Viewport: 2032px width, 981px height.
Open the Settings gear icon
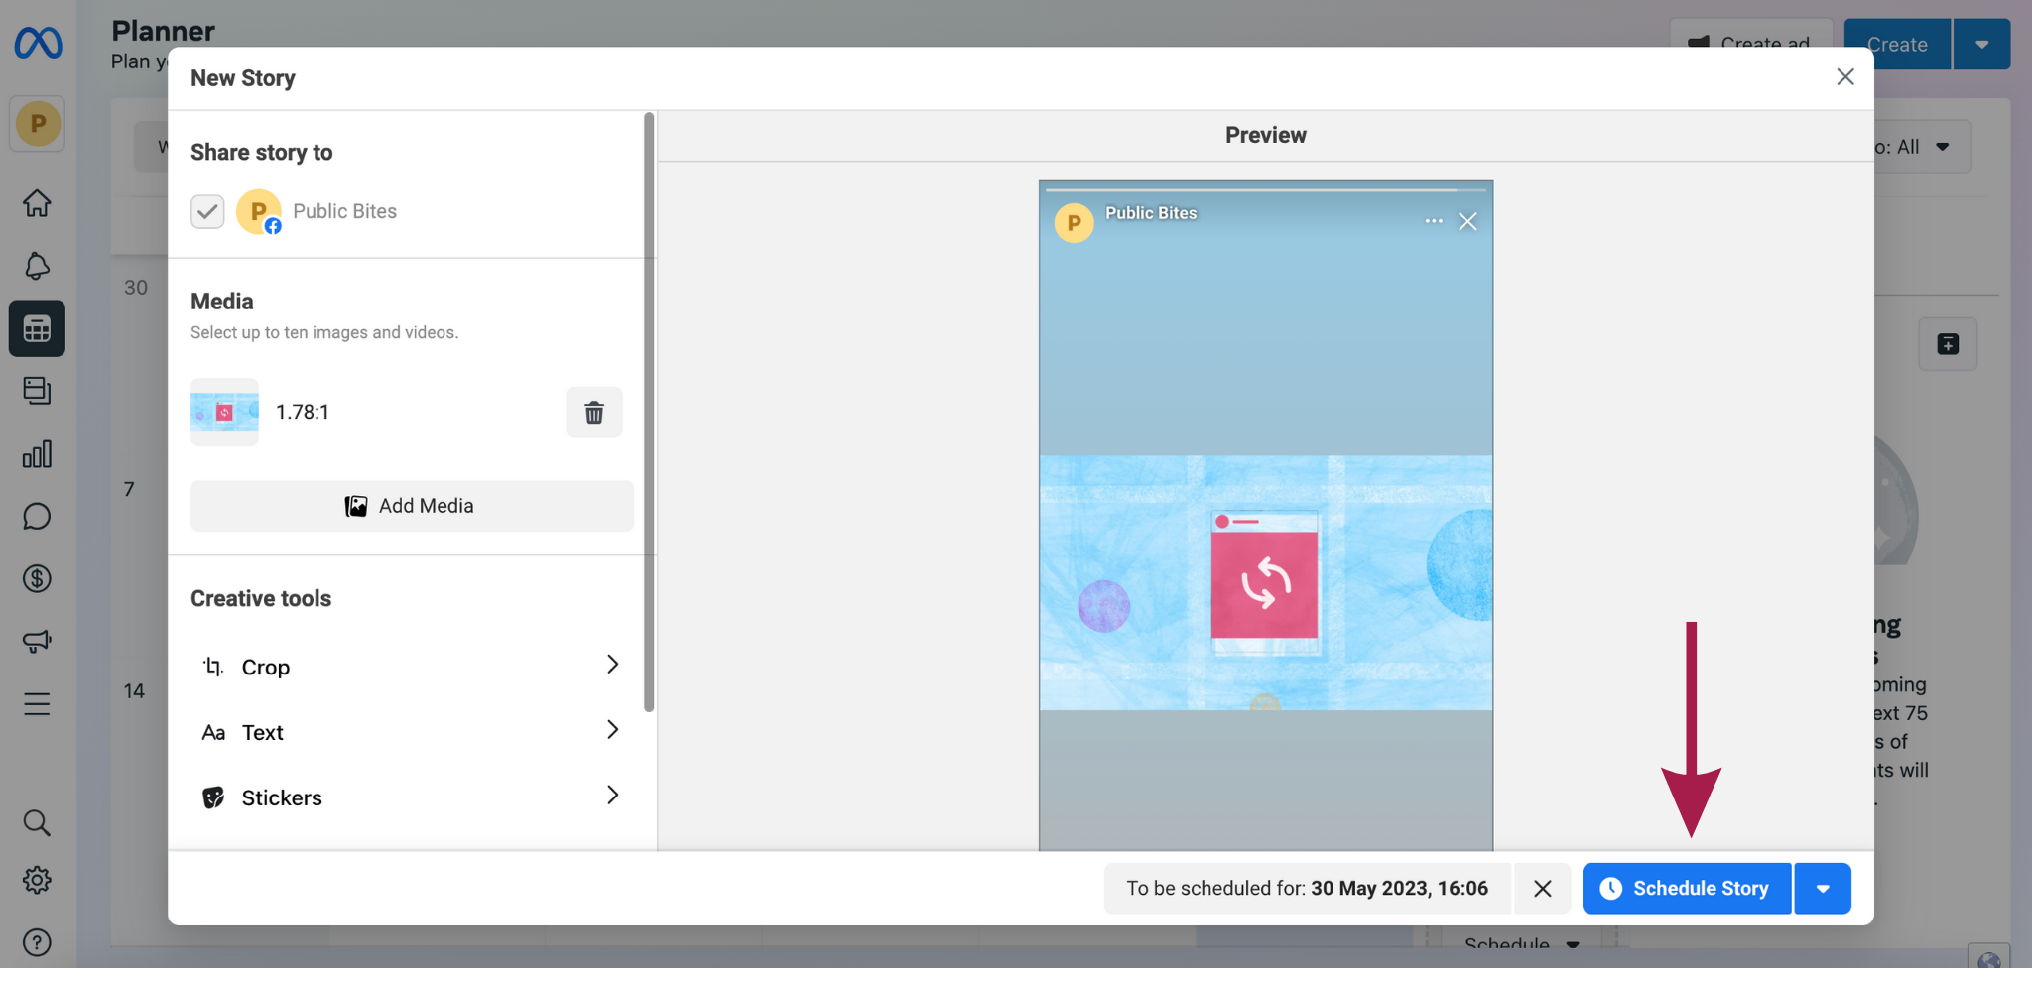pyautogui.click(x=37, y=880)
